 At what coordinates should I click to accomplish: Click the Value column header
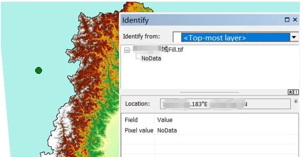click(x=165, y=120)
